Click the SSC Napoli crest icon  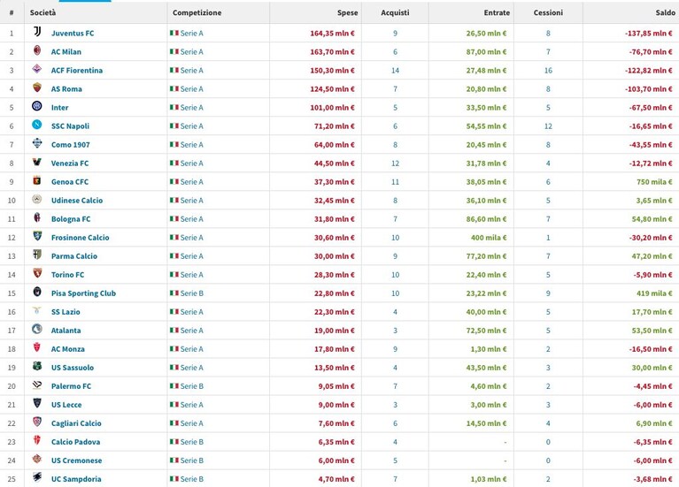click(x=37, y=125)
